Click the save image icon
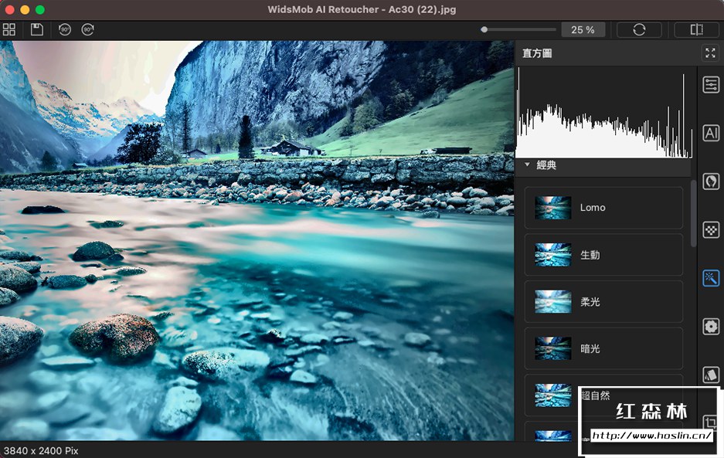 36,29
